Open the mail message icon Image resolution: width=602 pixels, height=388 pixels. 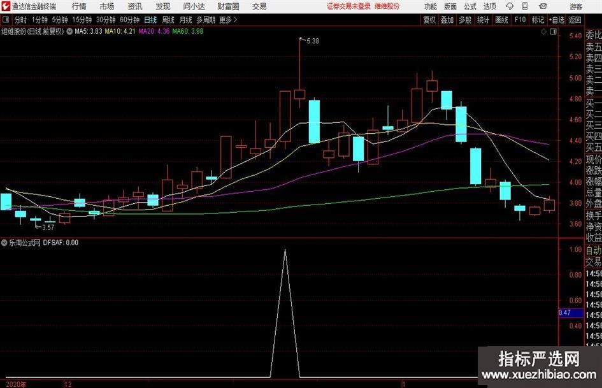pos(543,6)
